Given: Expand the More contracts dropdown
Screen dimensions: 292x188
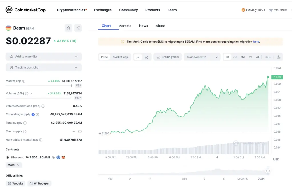Looking at the screenshot, I should [13, 165].
